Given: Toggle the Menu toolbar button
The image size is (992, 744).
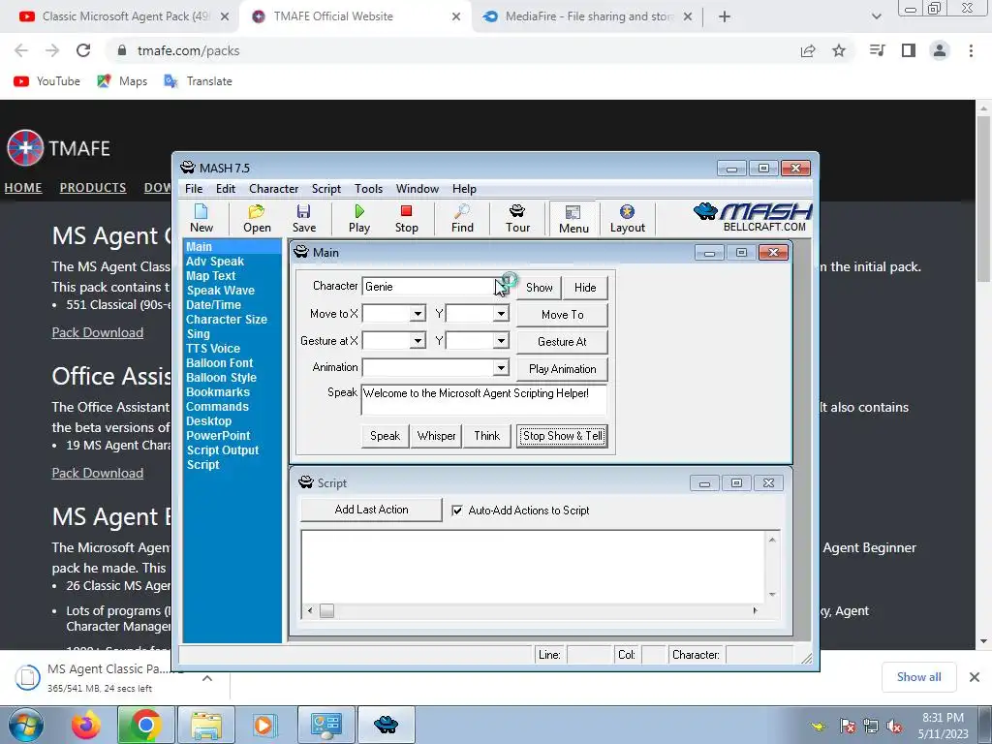Looking at the screenshot, I should 573,219.
